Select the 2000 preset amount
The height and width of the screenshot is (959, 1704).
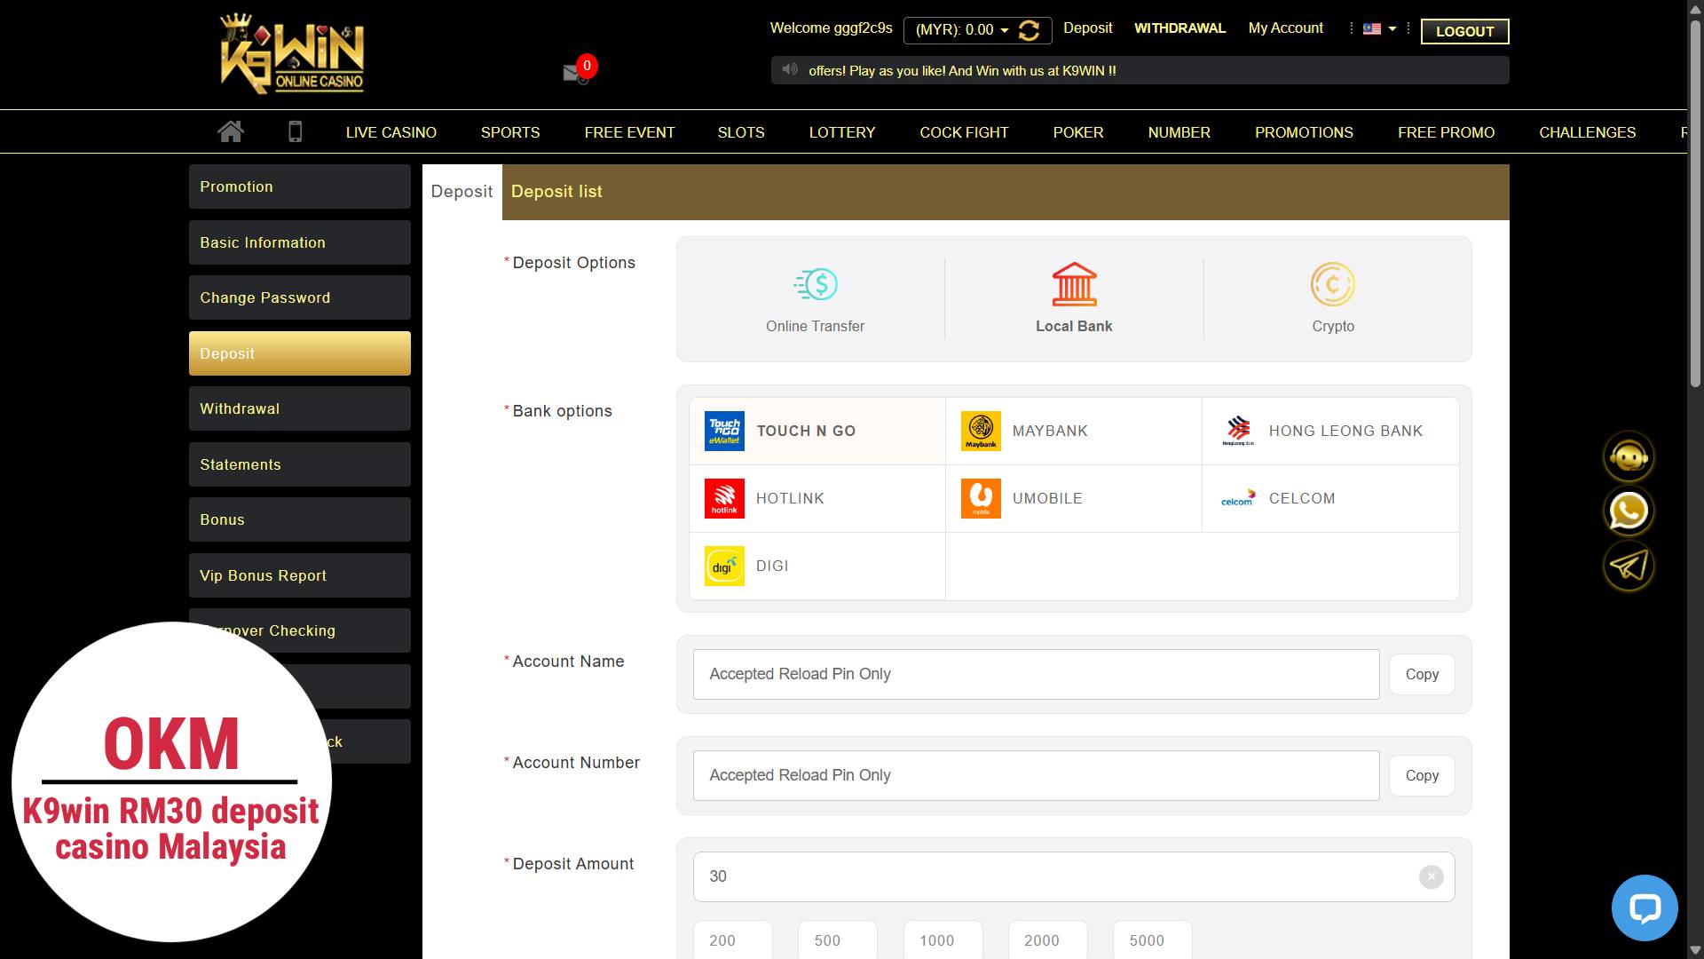1047,939
